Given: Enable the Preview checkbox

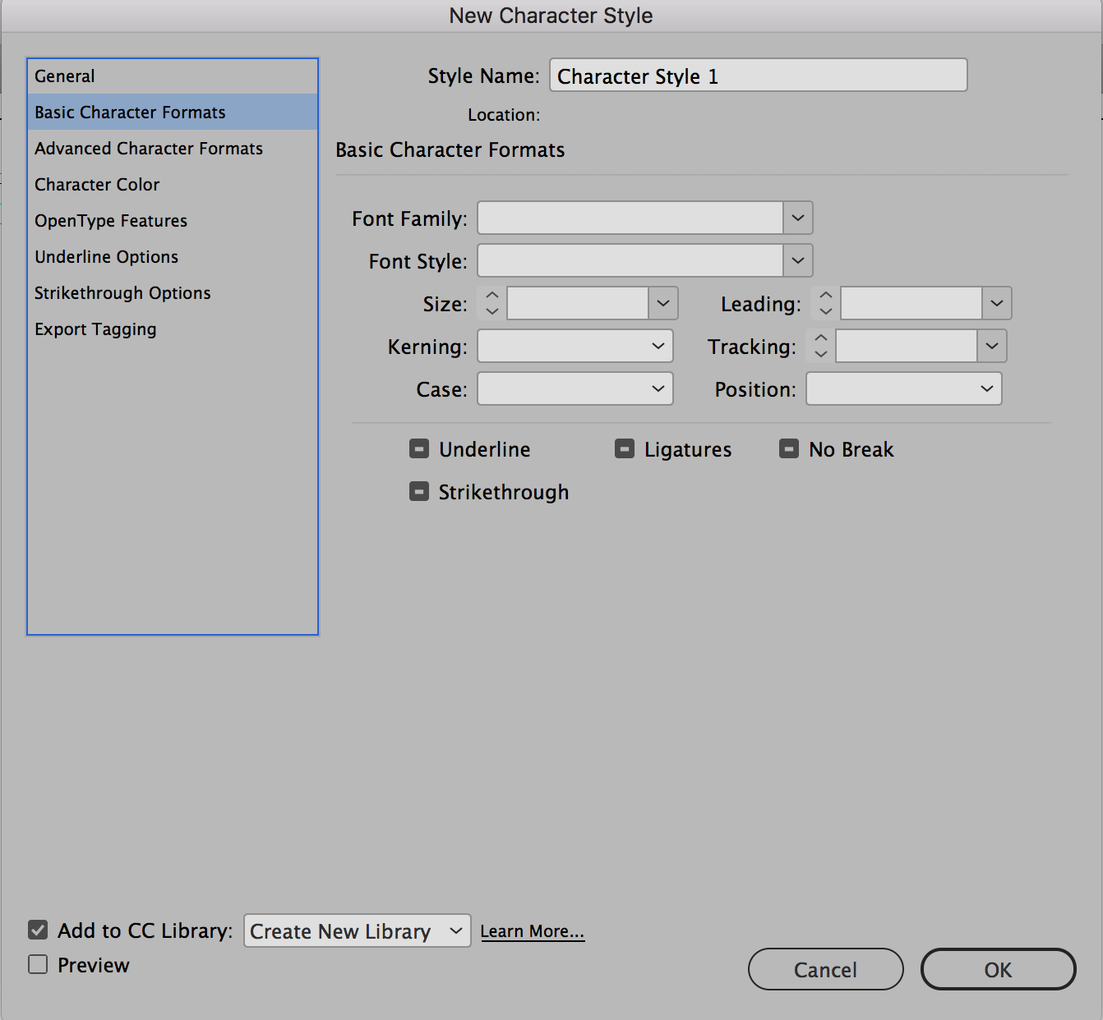Looking at the screenshot, I should click(x=38, y=964).
